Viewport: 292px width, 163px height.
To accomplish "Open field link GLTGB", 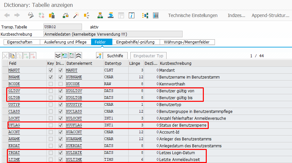I will point(14,98).
